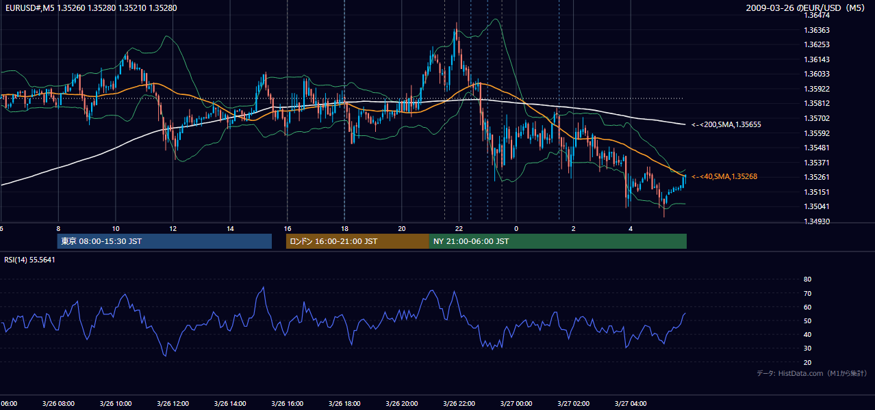Click RSI scale value 20
This screenshot has height=410, width=875.
tap(807, 362)
